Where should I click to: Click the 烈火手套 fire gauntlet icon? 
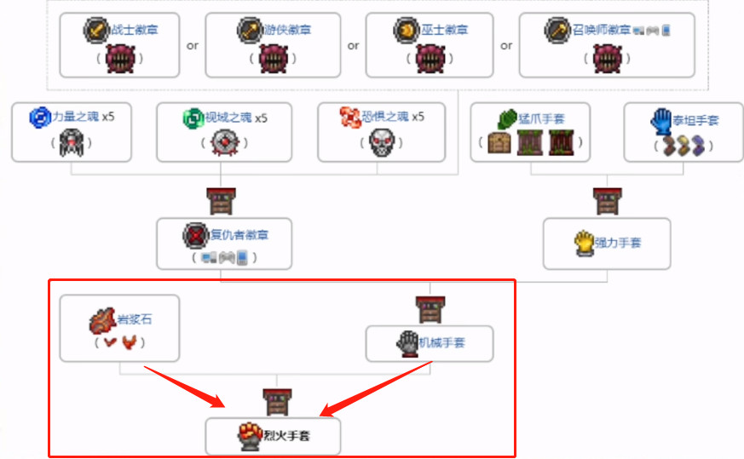click(250, 436)
